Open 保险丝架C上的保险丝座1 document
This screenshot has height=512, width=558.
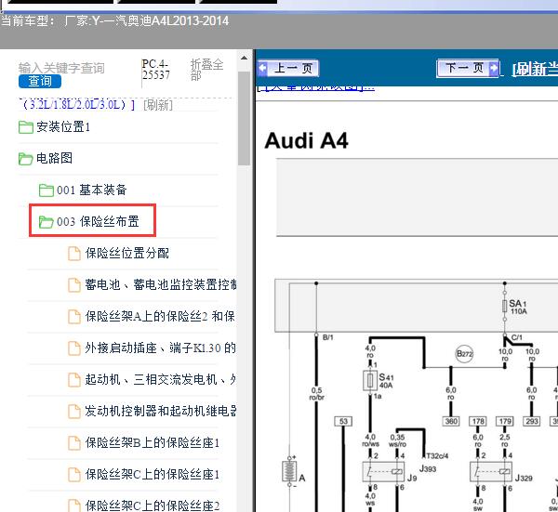point(153,474)
